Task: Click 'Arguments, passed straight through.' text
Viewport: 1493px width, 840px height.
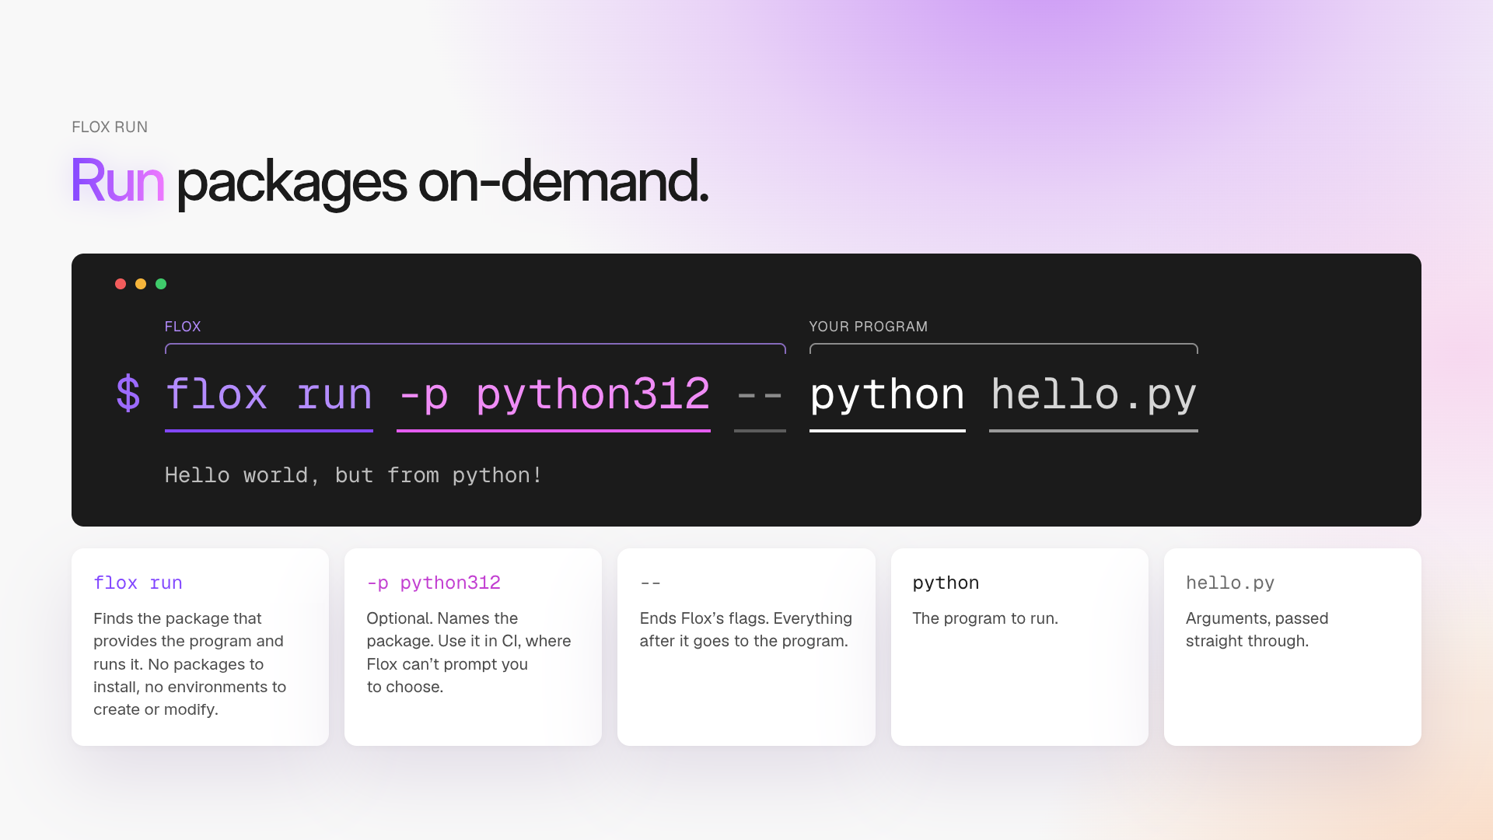Action: point(1257,630)
